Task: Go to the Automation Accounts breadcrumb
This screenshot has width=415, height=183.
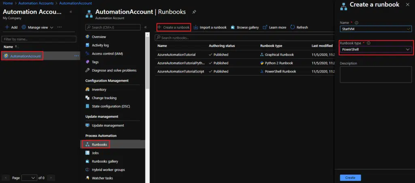Action: (x=36, y=3)
